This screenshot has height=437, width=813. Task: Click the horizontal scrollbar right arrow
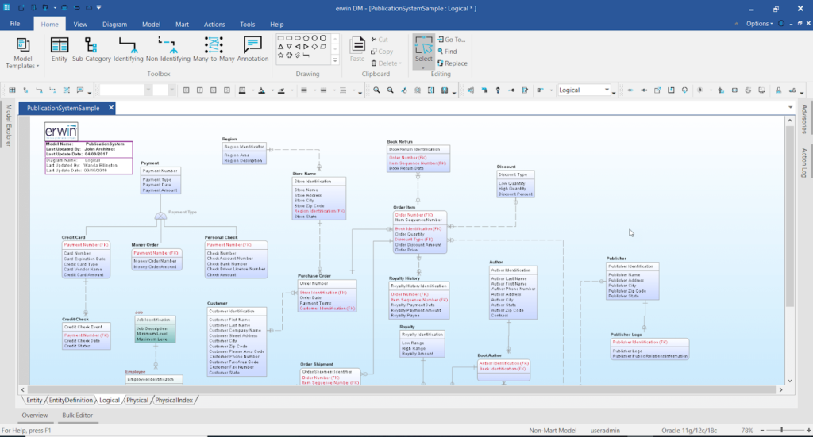(x=781, y=389)
